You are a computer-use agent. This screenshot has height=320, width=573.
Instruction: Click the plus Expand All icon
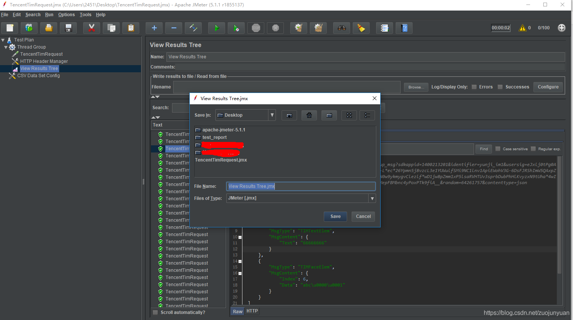(154, 28)
